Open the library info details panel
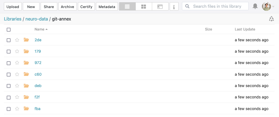The width and height of the screenshot is (279, 117). [174, 7]
